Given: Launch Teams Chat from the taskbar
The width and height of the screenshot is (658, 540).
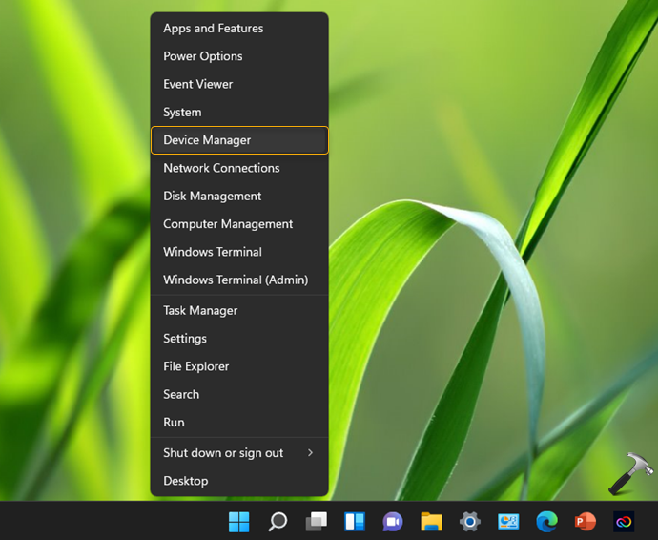Looking at the screenshot, I should tap(393, 522).
